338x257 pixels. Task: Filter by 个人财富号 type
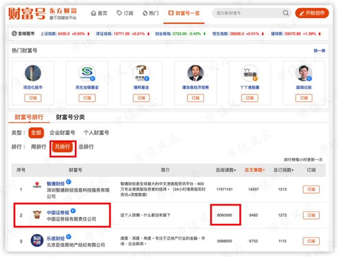point(97,133)
